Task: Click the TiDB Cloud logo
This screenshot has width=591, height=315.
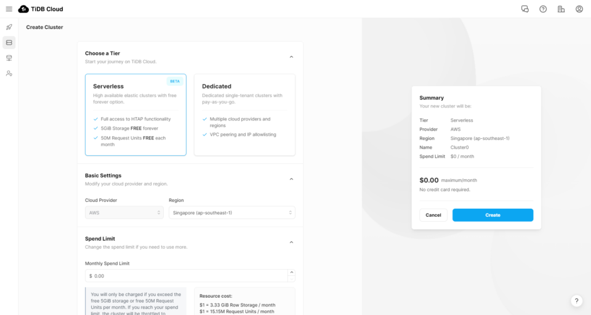Action: [41, 9]
